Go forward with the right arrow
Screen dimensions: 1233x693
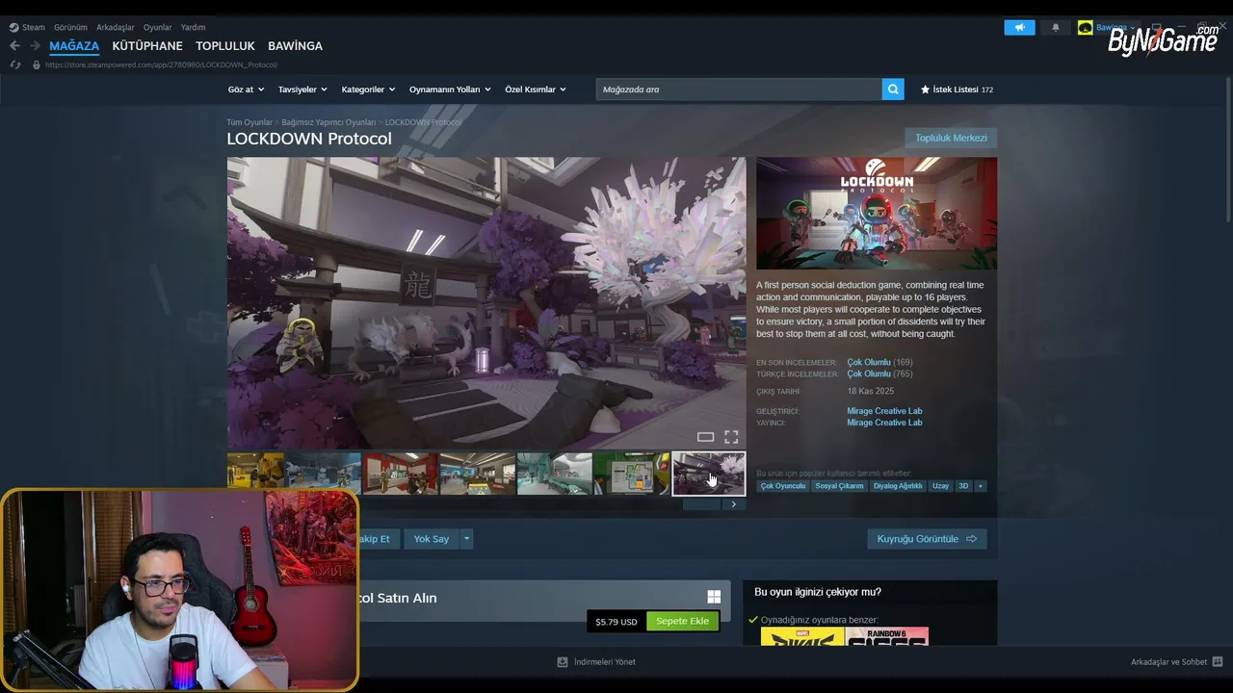tap(35, 46)
